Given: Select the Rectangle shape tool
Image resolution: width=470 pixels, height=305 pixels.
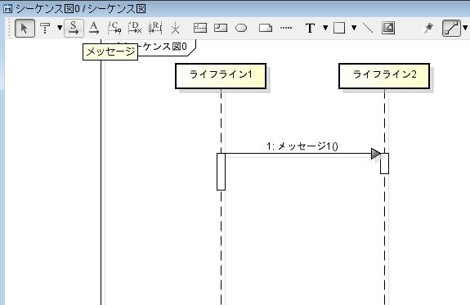Looking at the screenshot, I should (339, 28).
